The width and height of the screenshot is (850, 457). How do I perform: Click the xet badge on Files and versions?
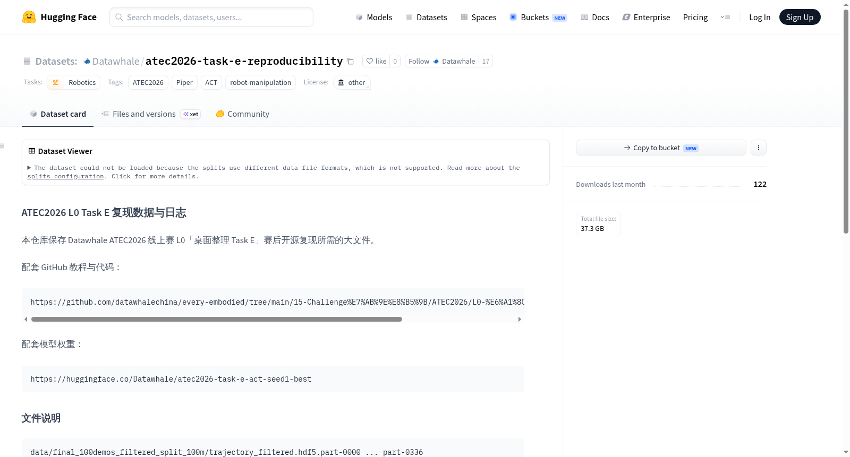[x=191, y=114]
